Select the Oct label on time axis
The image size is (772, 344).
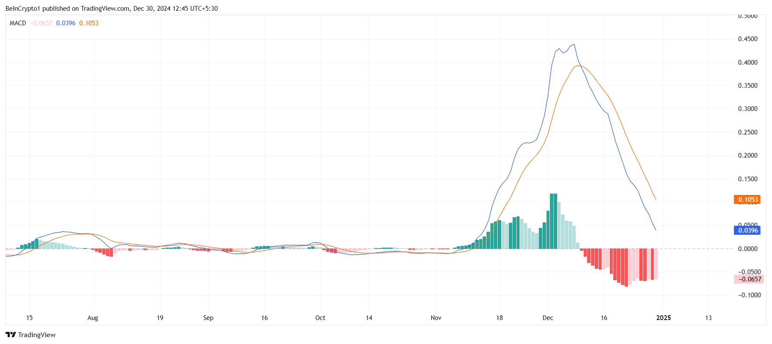point(320,318)
